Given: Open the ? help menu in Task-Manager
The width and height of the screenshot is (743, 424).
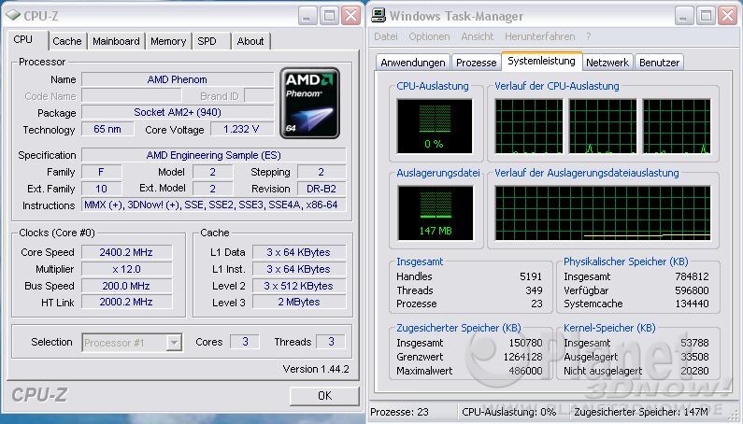Looking at the screenshot, I should point(589,36).
